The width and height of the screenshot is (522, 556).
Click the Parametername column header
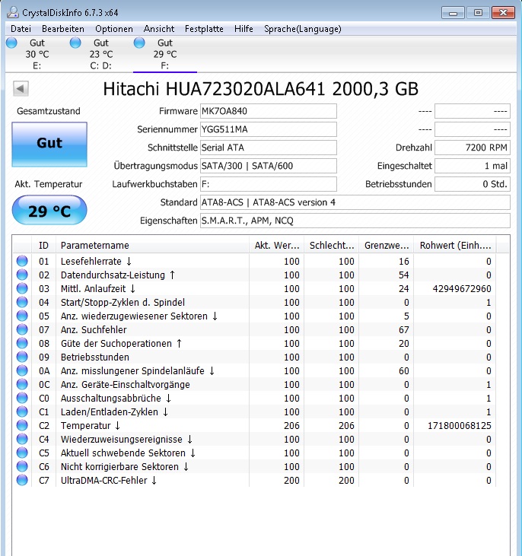tap(152, 246)
